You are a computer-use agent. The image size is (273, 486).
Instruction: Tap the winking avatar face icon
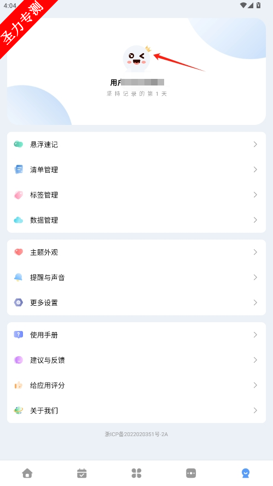[x=137, y=59]
